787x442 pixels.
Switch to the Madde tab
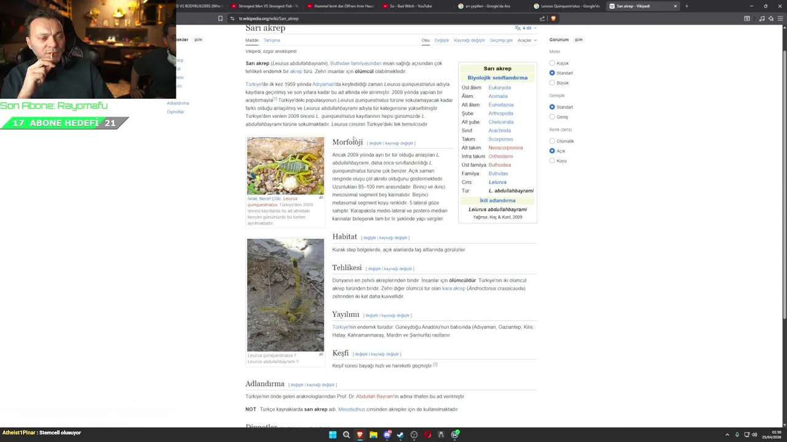[x=252, y=41]
